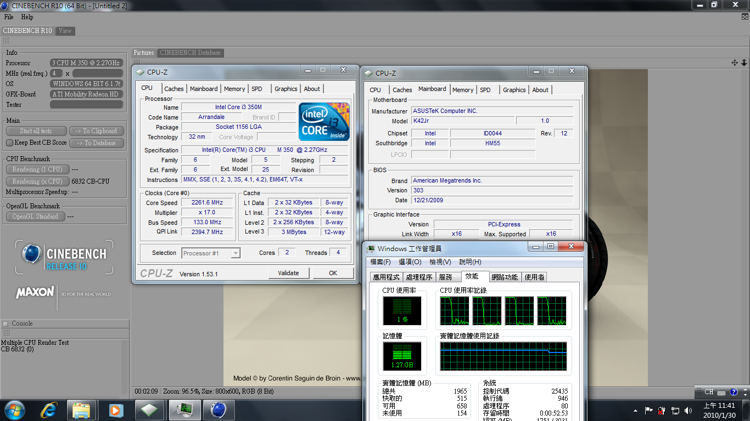Click the up-down arrow icon in CINEBENCH viewport
Viewport: 750px width, 421px height.
point(744,62)
